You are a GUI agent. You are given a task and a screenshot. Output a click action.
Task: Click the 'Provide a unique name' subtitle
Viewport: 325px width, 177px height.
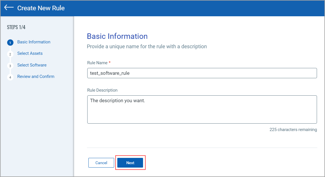147,47
